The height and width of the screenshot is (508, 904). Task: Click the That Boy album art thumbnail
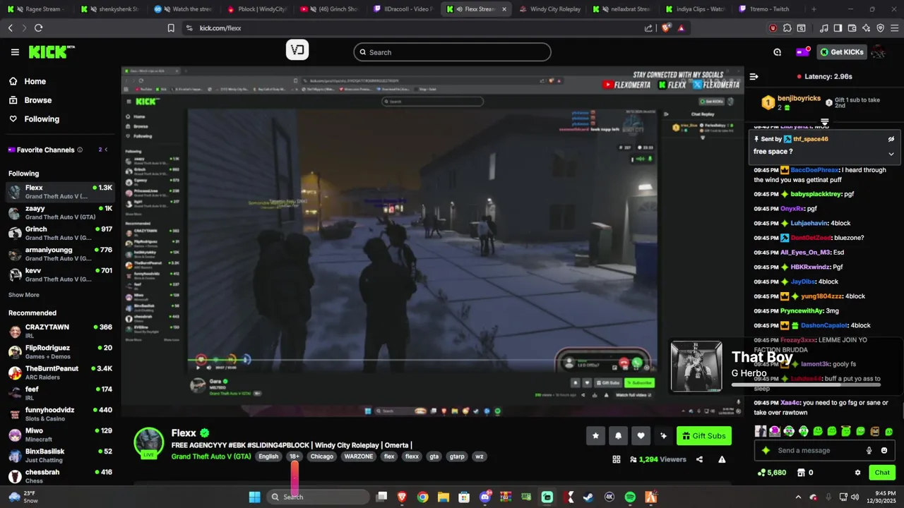pyautogui.click(x=696, y=367)
